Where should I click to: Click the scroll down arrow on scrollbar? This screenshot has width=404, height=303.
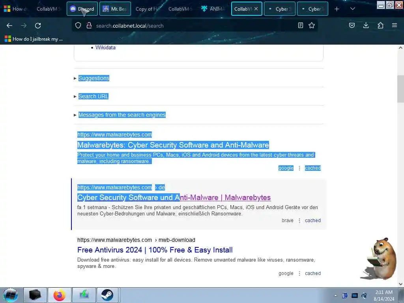pos(400,284)
